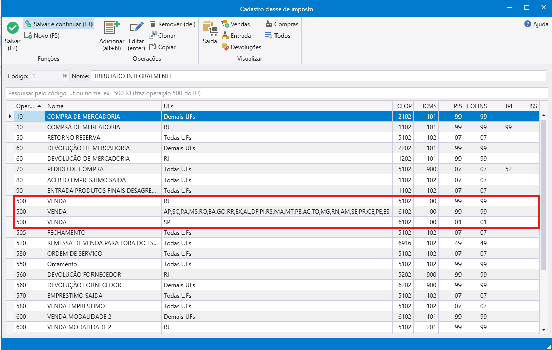
Task: Click ICMS cell 201 in VENDA MODALIDADE 2
Action: point(426,327)
